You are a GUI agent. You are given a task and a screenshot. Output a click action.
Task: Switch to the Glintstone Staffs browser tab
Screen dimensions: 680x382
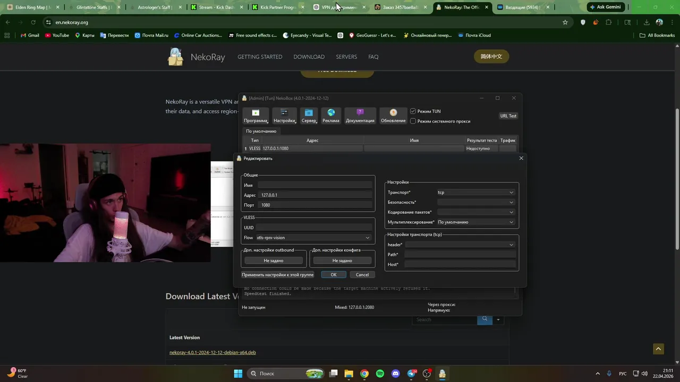pos(93,7)
